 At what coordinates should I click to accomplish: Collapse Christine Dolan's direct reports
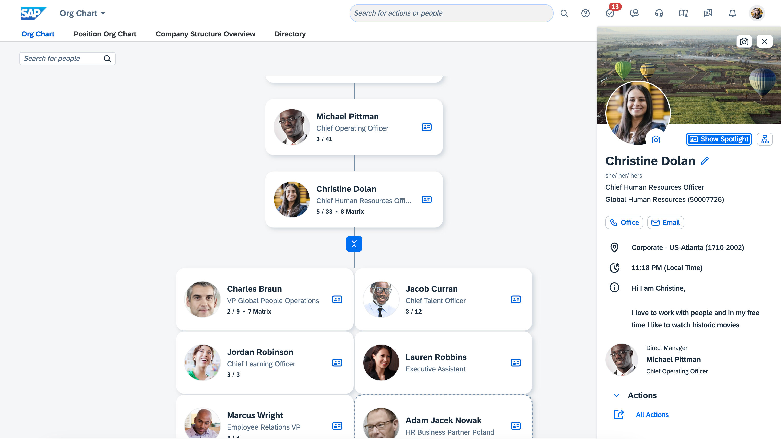click(x=354, y=244)
